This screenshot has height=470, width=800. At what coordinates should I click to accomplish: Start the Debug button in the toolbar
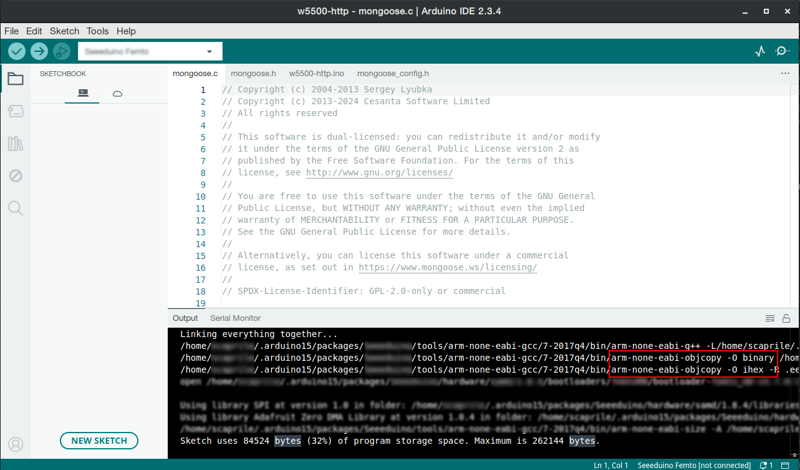pos(62,51)
